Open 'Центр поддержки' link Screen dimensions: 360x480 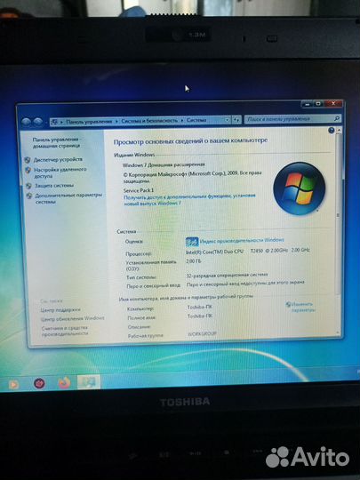click(x=60, y=310)
